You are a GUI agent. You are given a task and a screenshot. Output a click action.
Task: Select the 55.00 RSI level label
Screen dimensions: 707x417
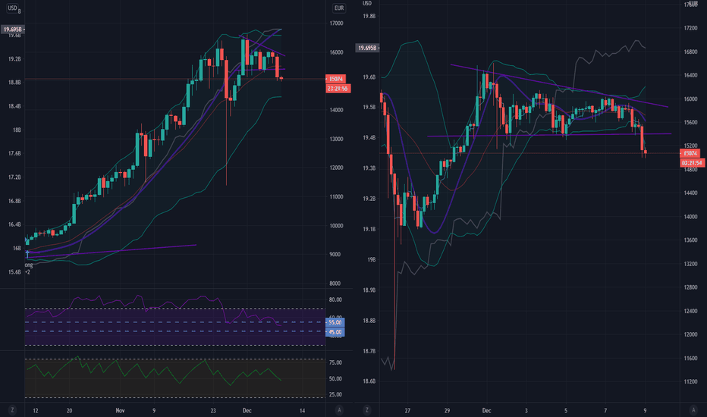[x=335, y=322]
